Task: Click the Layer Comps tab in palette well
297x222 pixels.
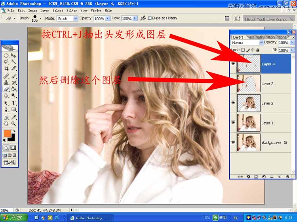Action: (x=276, y=19)
